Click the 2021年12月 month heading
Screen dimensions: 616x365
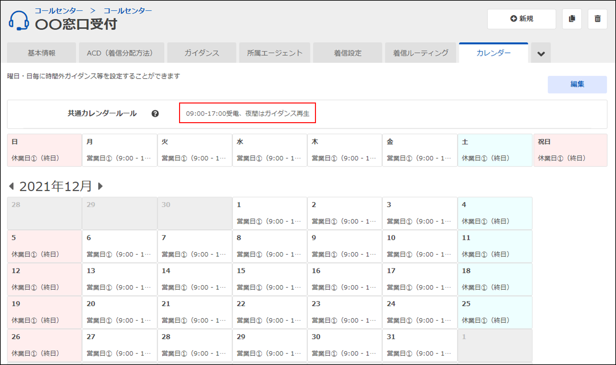(56, 186)
